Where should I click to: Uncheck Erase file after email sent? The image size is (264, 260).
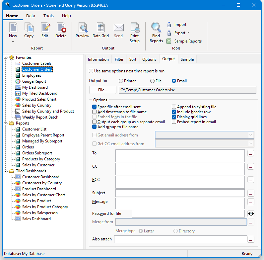coord(95,107)
